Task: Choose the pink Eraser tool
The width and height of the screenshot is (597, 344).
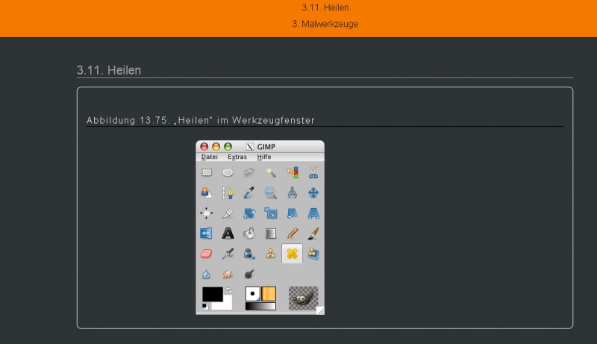Action: [207, 254]
